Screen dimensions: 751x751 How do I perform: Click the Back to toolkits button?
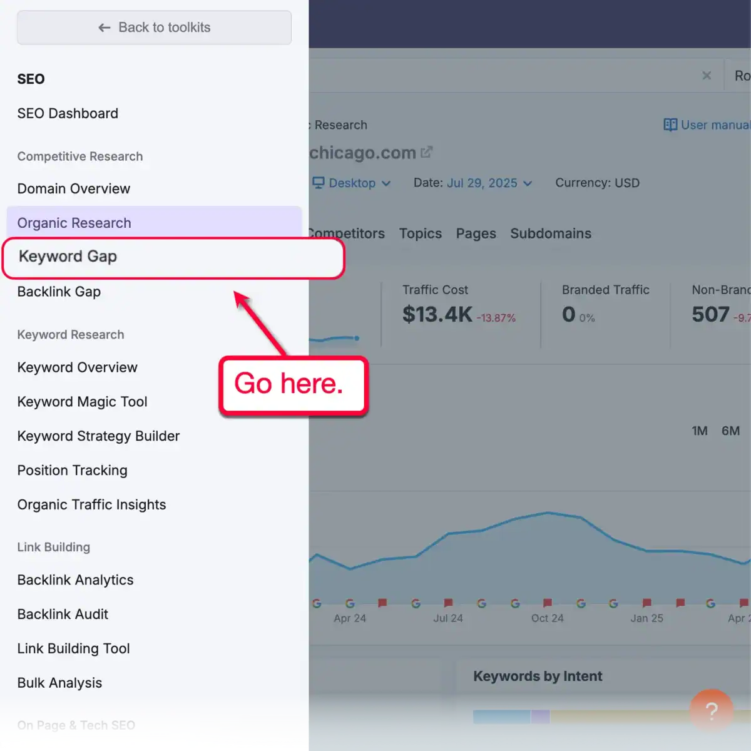(x=154, y=28)
